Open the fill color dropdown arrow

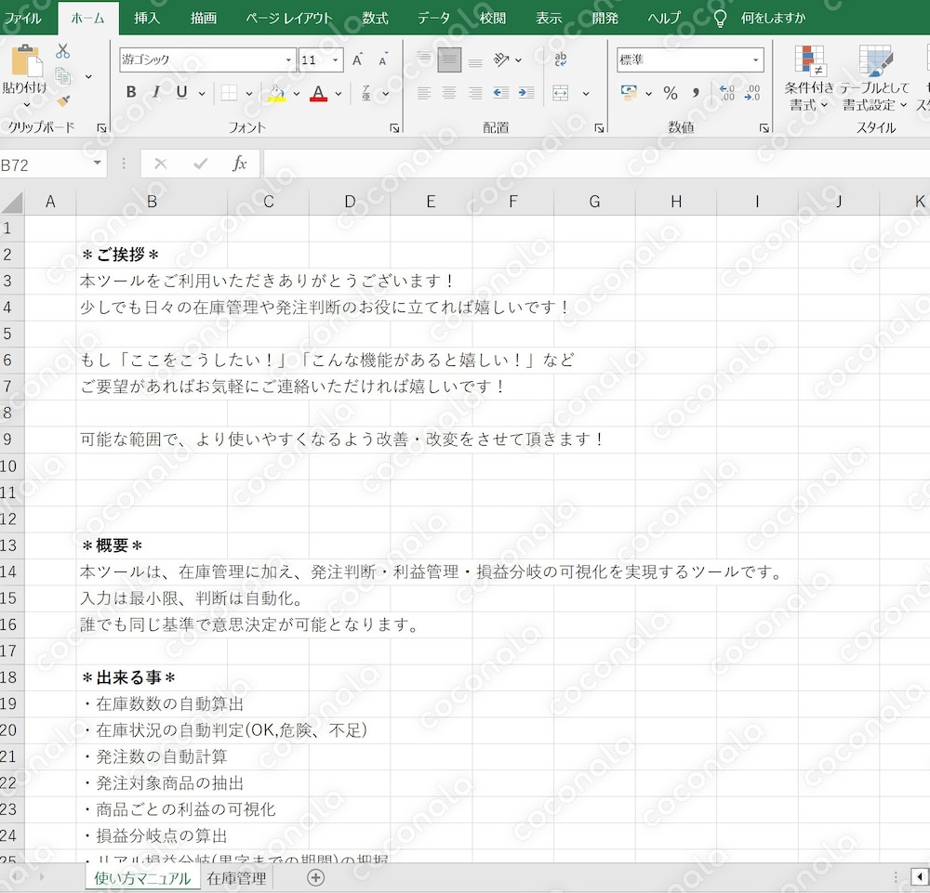coord(296,93)
